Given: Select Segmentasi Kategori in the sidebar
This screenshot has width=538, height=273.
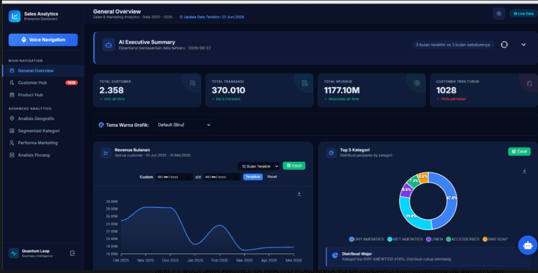Looking at the screenshot, I should pyautogui.click(x=43, y=131).
